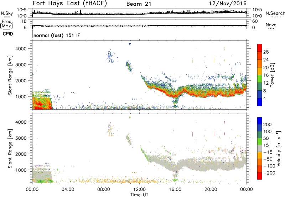Click the date '12/Nov/2016'
This screenshot has width=285, height=197.
pyautogui.click(x=228, y=4)
